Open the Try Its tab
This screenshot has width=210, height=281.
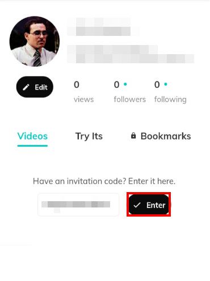pyautogui.click(x=89, y=136)
